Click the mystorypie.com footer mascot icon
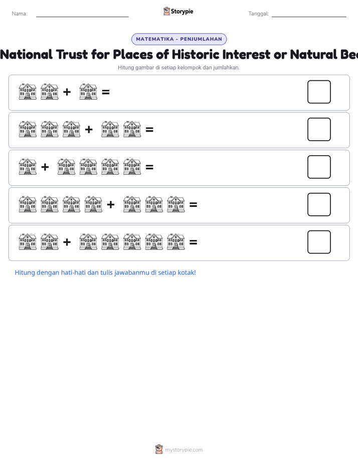358x464 pixels. 159,449
